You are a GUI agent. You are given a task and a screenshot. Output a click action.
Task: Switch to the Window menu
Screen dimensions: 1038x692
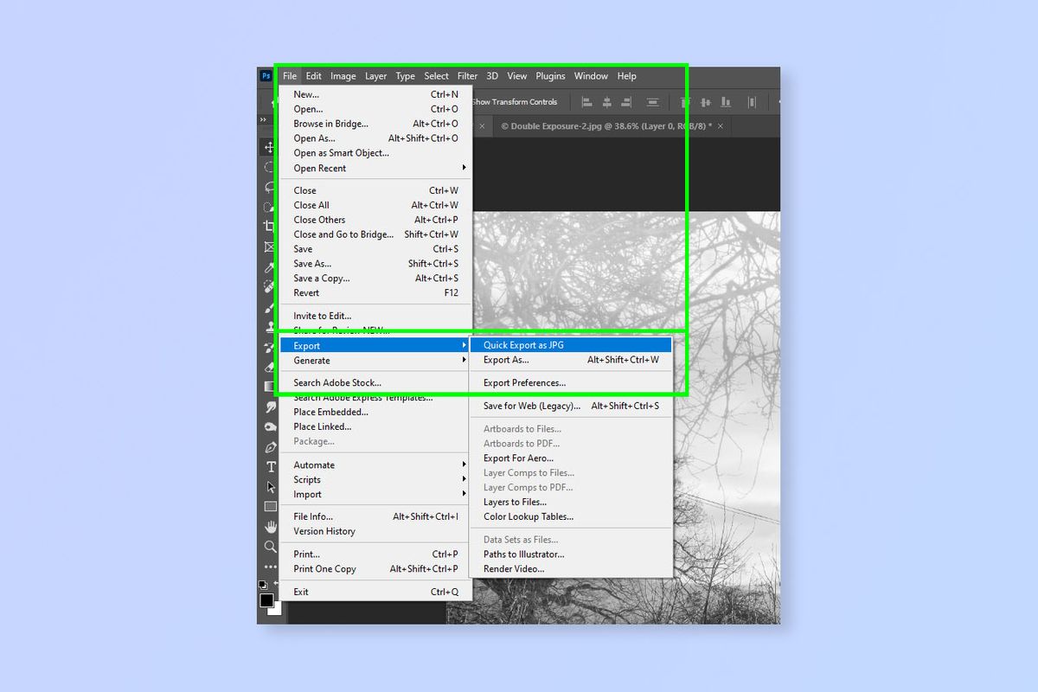pos(591,75)
